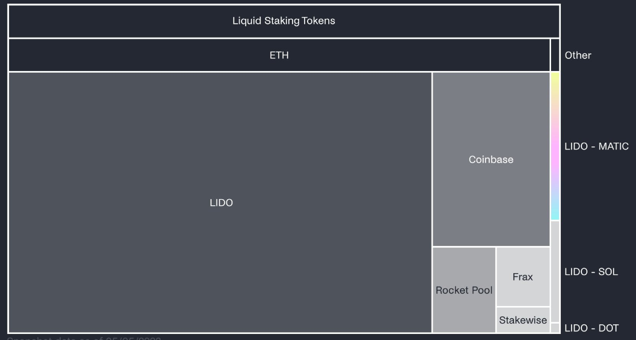Click the small Other category box beside ETH
Viewport: 636px width, 340px height.
click(555, 55)
